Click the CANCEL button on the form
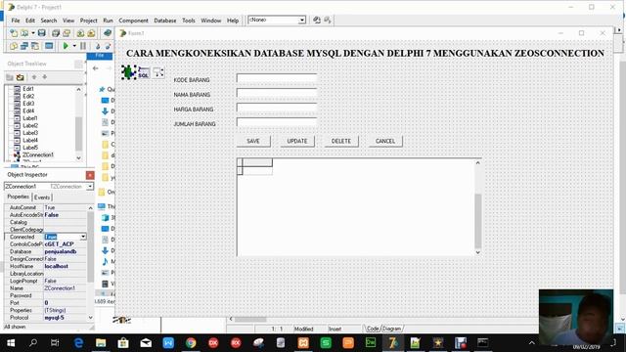The width and height of the screenshot is (626, 352). (384, 141)
